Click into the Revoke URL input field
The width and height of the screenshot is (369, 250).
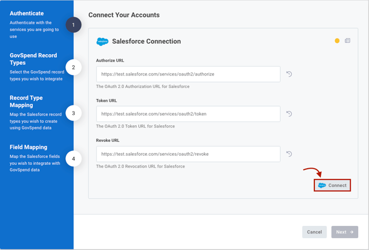(188, 154)
